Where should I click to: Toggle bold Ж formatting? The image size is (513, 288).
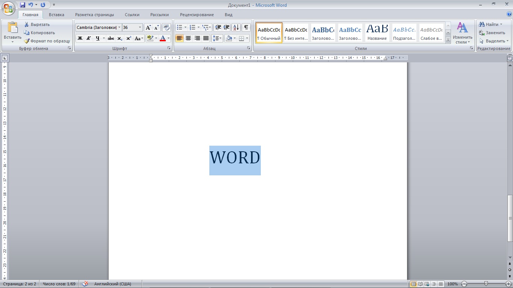(x=80, y=38)
